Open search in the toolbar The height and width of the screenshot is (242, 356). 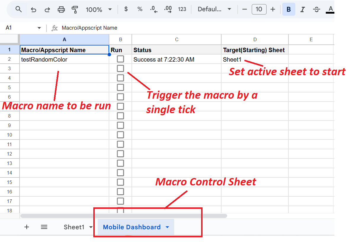click(19, 9)
